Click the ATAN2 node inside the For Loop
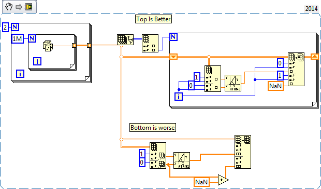The height and width of the screenshot is (189, 321). click(x=233, y=83)
